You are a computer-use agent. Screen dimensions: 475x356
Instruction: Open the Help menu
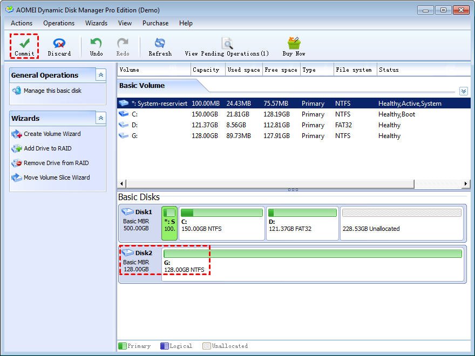pos(186,23)
